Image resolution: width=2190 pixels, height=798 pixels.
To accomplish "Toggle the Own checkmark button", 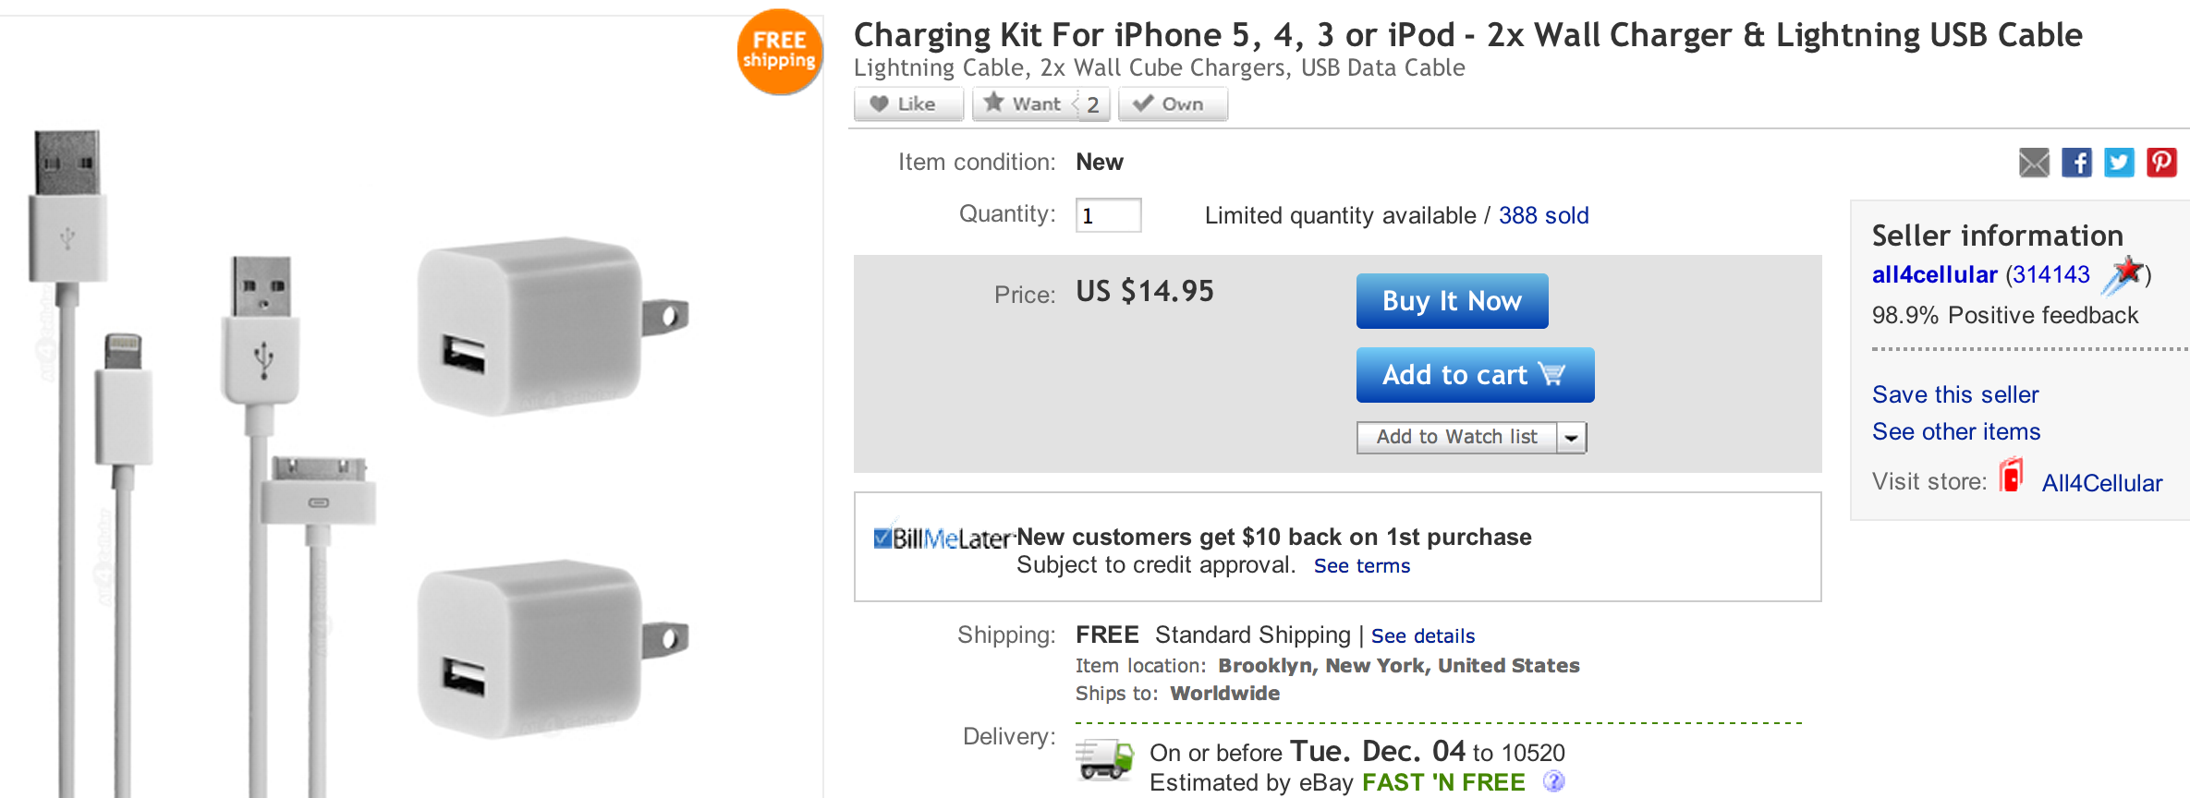I will [1173, 104].
